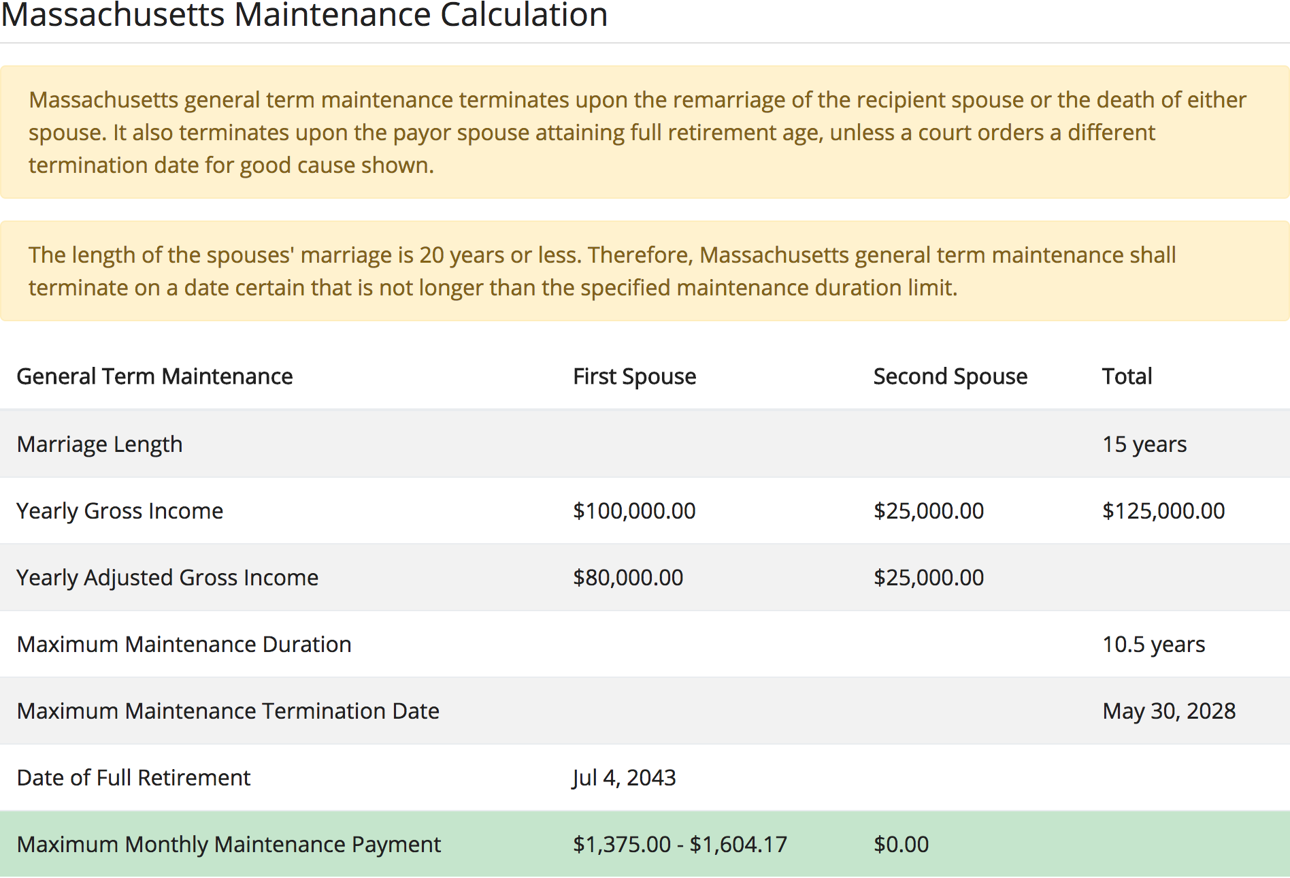Click the Maximum Maintenance Duration label
This screenshot has height=878, width=1290.
coord(184,644)
